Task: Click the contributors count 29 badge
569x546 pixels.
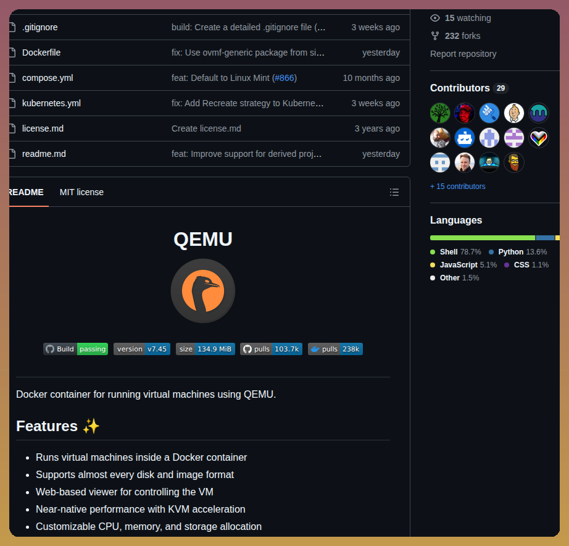Action: click(x=500, y=88)
